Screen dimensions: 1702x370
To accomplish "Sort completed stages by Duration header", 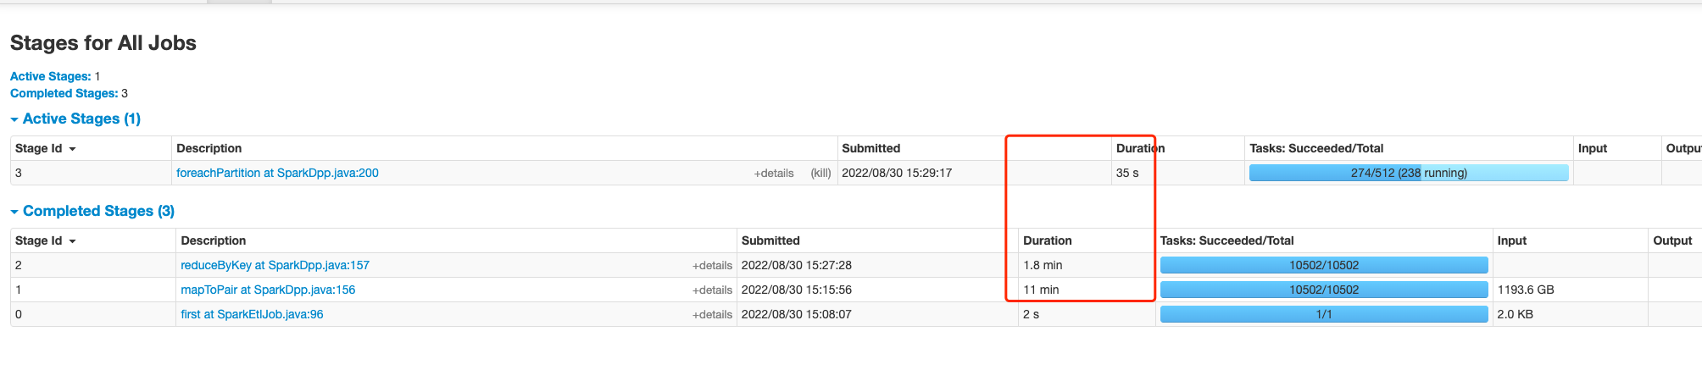I will click(x=1048, y=240).
